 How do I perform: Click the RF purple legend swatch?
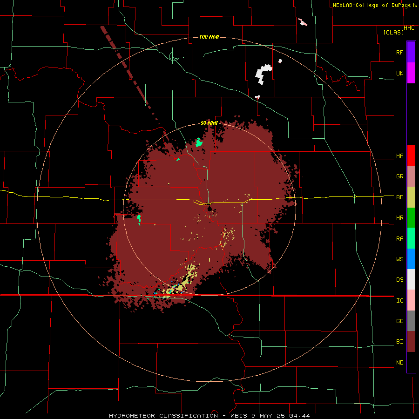pos(411,52)
